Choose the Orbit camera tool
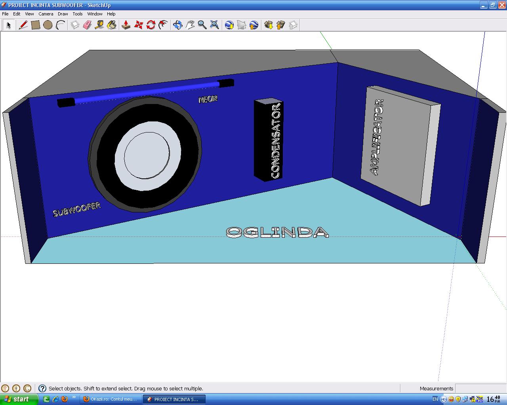The image size is (507, 405). click(x=177, y=25)
